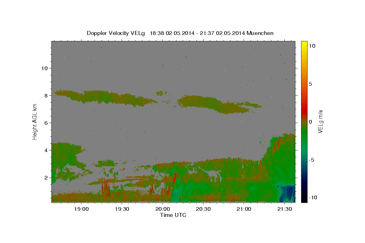
Task: Click the colorbar value -5 label
Action: [311, 160]
